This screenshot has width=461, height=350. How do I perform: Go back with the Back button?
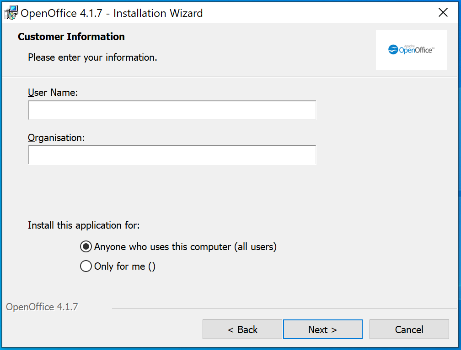click(242, 329)
